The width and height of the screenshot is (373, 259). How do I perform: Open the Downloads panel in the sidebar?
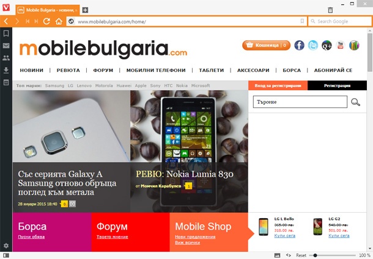tap(6, 70)
